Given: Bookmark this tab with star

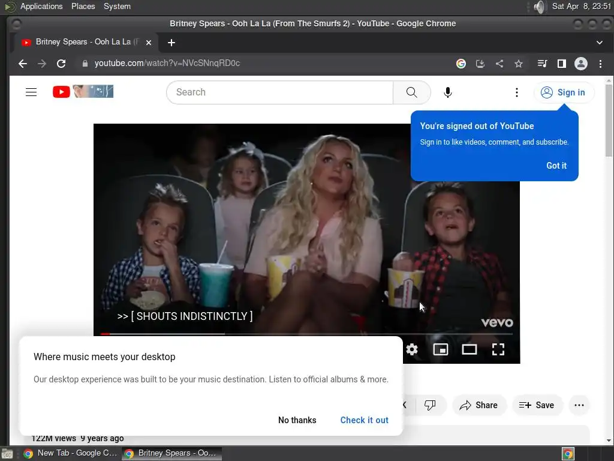Looking at the screenshot, I should [x=519, y=64].
